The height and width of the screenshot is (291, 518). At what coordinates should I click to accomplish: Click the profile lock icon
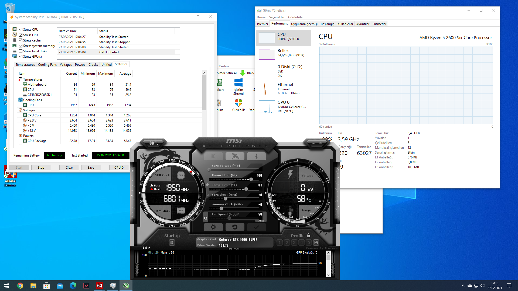pyautogui.click(x=309, y=235)
